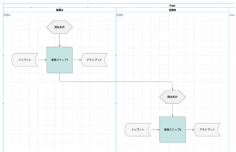The image size is (236, 152).
Task: Select the arrow from 開始条件 into 業務ステップ1
Action: pyautogui.click(x=59, y=40)
